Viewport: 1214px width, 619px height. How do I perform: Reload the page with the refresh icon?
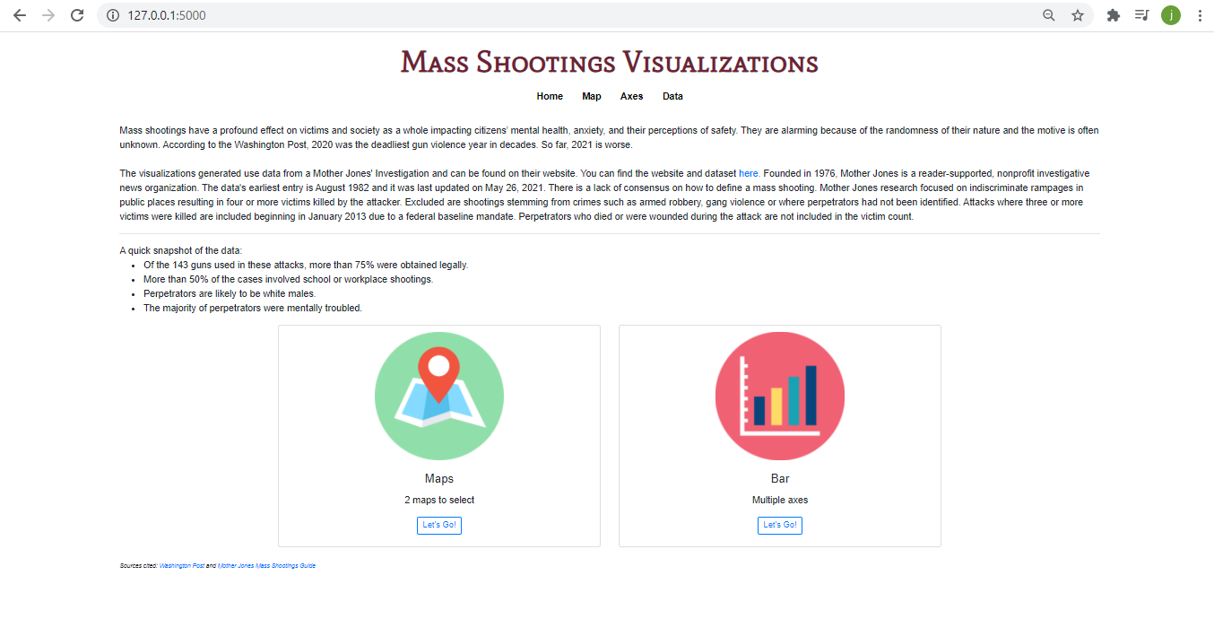[x=76, y=14]
